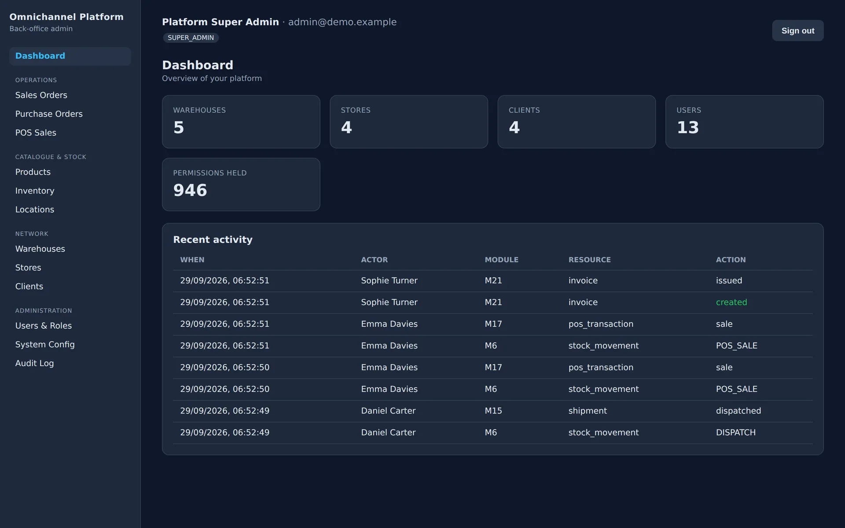Select the Clients stat card
The height and width of the screenshot is (528, 845).
pyautogui.click(x=577, y=122)
